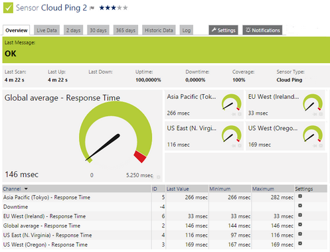Screen dimensions: 330x252
Task: Set sensor priority to four stars
Action: pyautogui.click(x=120, y=8)
